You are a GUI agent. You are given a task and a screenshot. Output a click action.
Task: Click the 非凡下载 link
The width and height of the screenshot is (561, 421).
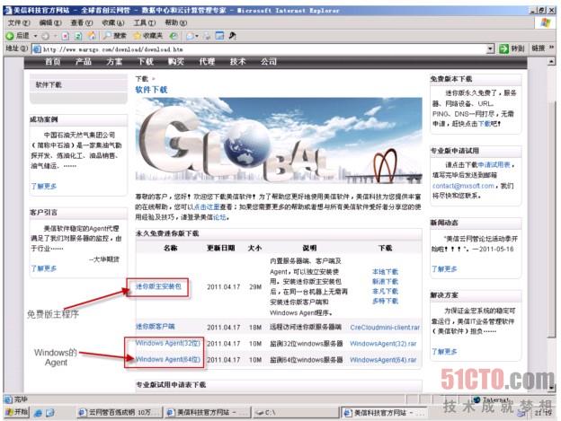tap(385, 292)
